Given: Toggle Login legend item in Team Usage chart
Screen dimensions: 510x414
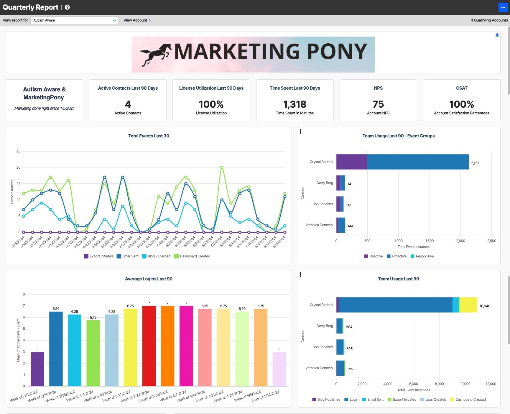Looking at the screenshot, I should coord(351,400).
